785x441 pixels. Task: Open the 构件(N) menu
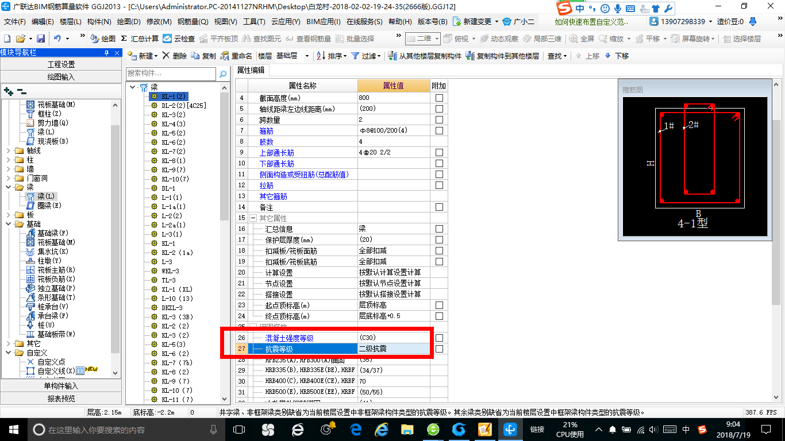[99, 21]
